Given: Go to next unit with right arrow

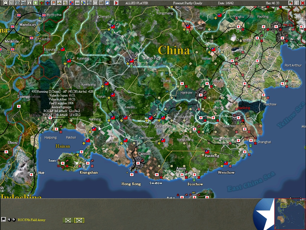Looking at the screenshot, I should 14,220.
